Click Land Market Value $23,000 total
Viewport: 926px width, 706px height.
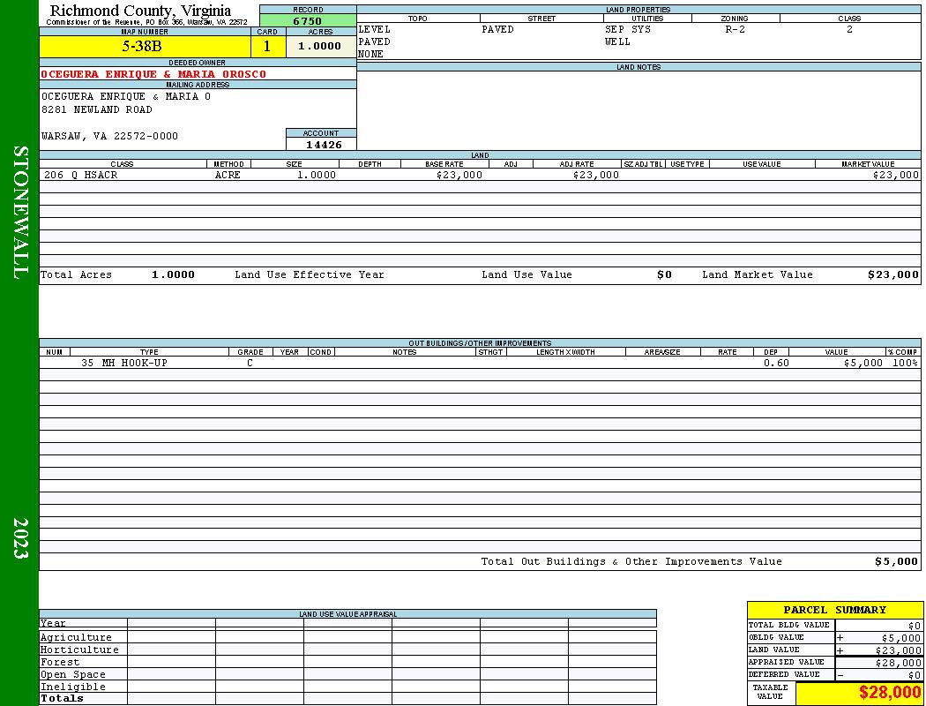[892, 274]
